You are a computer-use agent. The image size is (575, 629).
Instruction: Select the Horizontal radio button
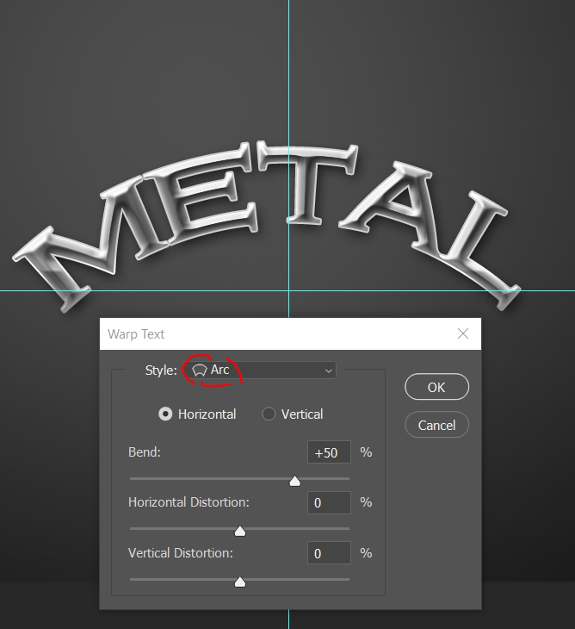point(165,414)
